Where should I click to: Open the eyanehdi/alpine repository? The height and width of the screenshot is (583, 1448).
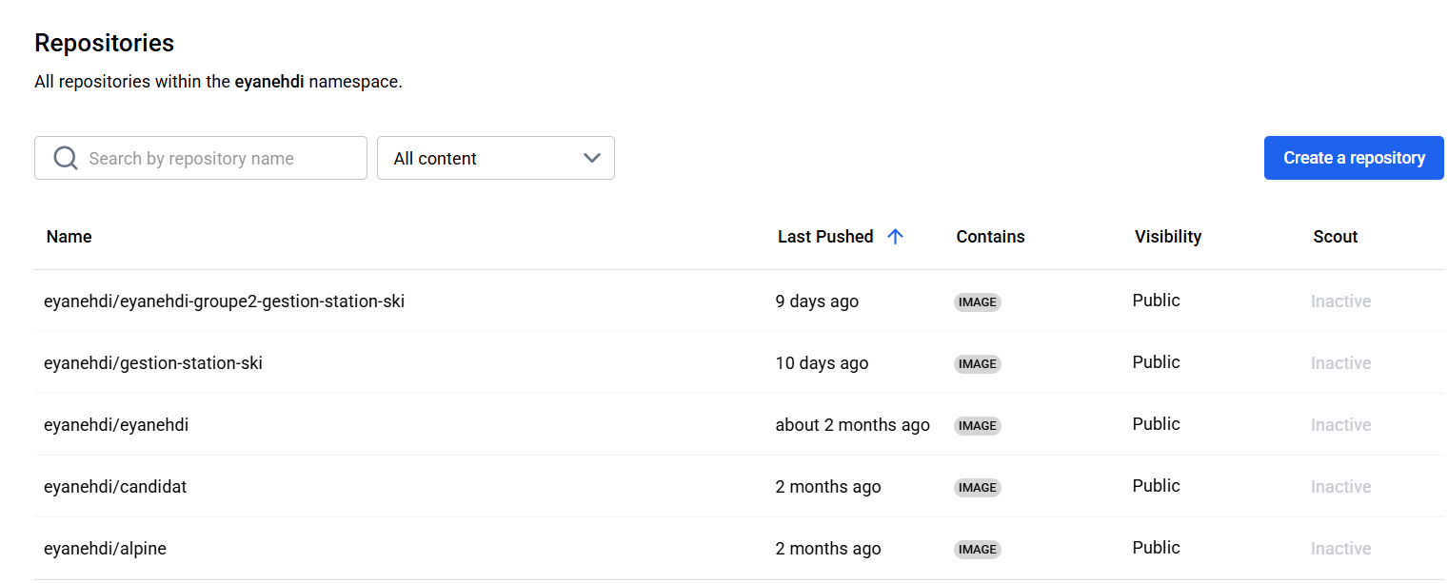coord(105,548)
